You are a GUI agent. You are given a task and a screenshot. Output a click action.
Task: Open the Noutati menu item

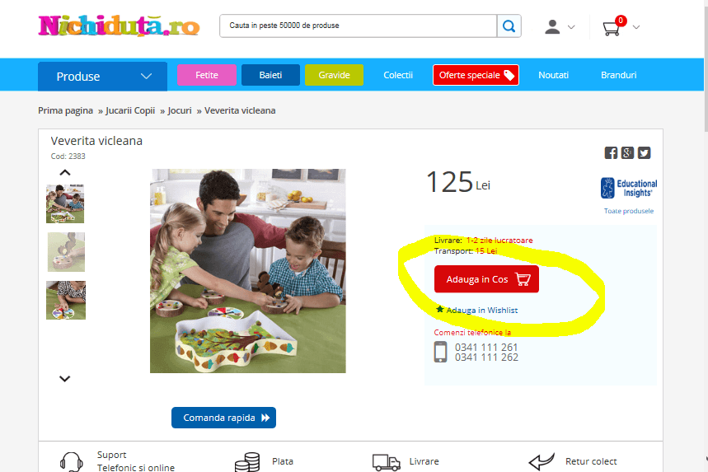[553, 75]
